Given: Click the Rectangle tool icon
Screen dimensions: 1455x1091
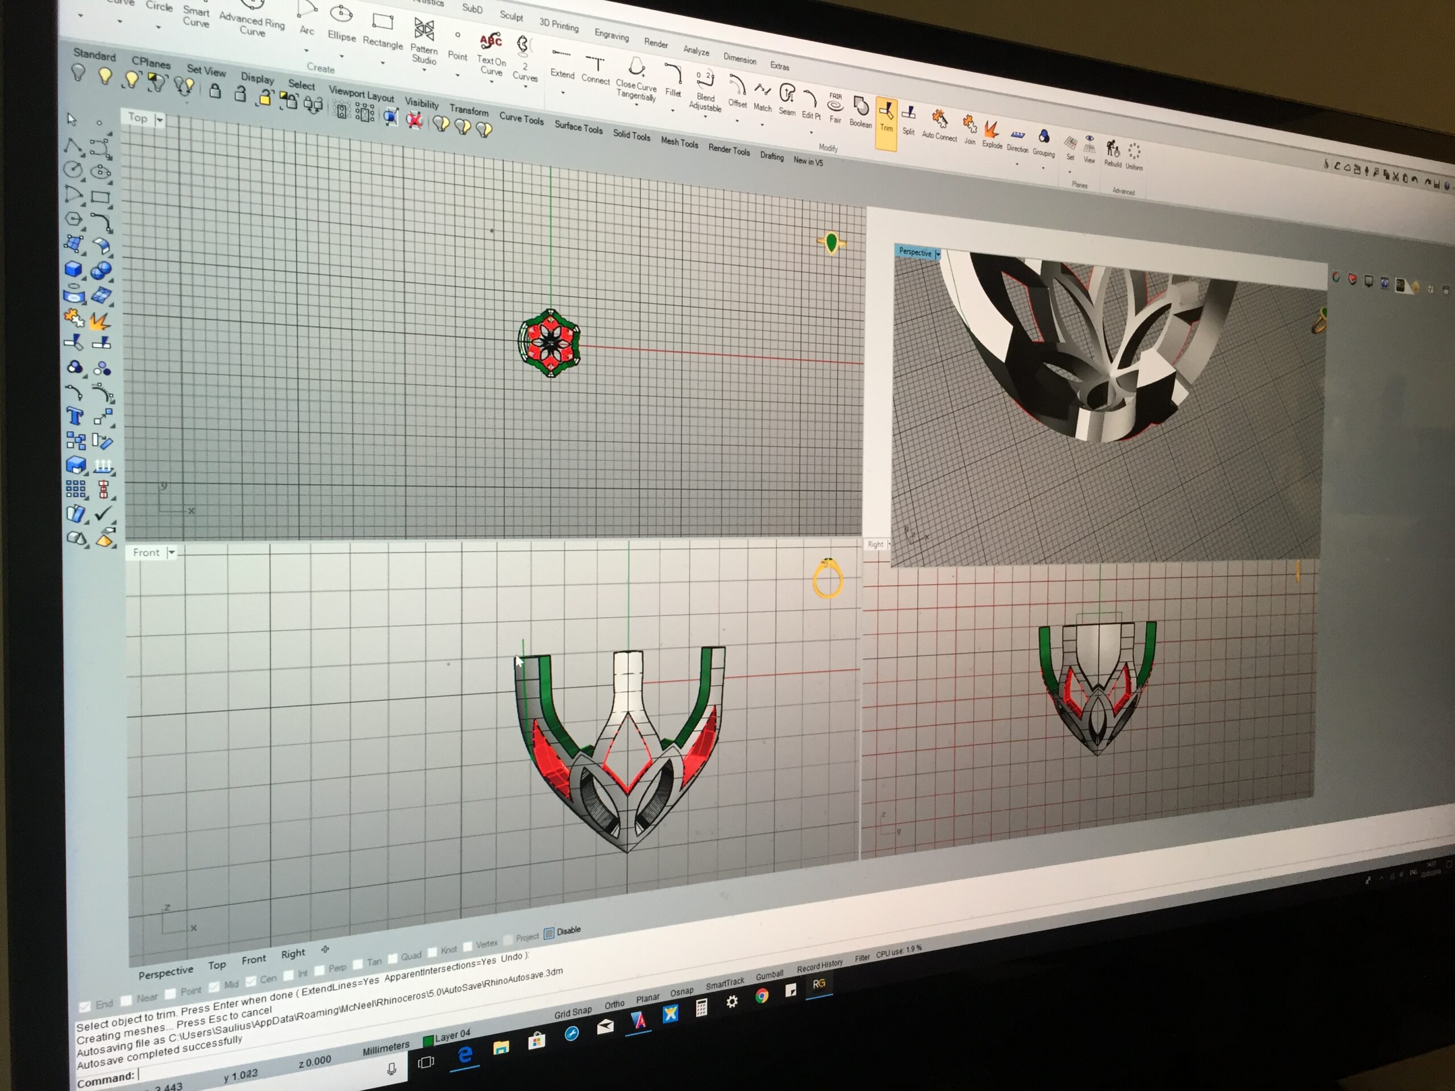Looking at the screenshot, I should [383, 32].
